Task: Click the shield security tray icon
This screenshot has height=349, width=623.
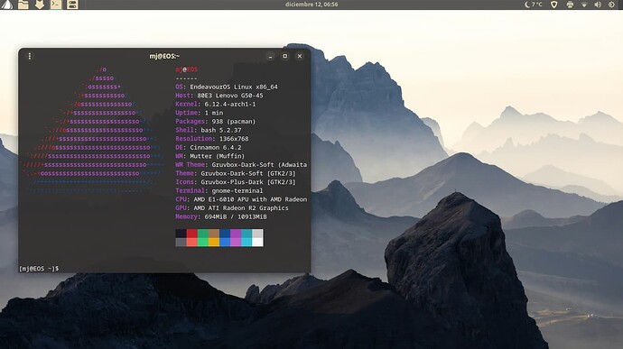Action: click(553, 5)
